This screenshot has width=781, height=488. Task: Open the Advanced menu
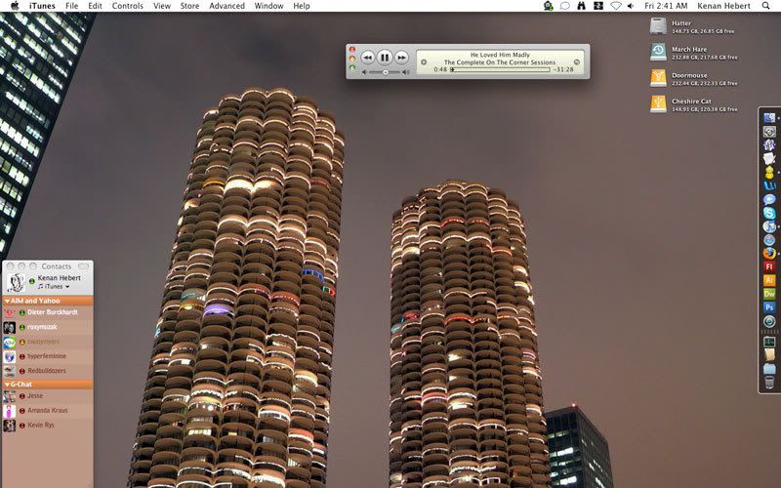pyautogui.click(x=226, y=6)
